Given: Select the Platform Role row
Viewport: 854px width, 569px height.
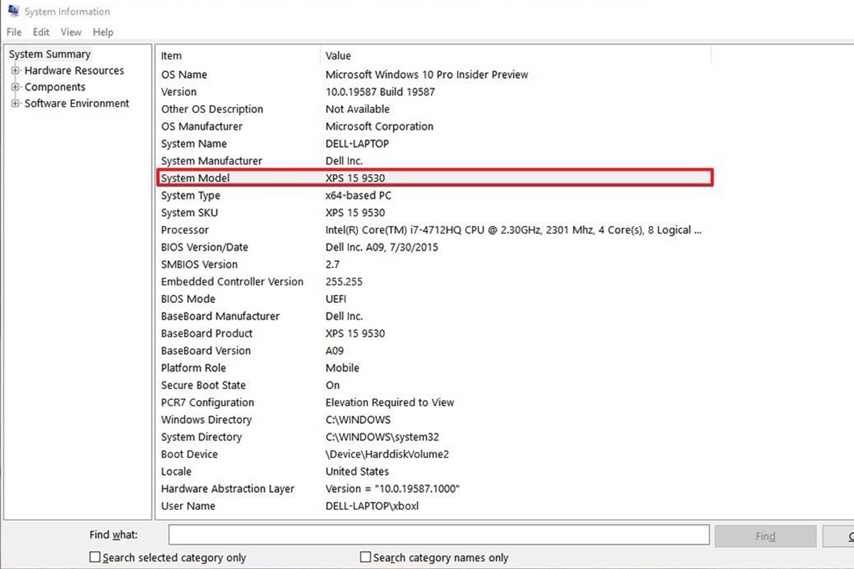Looking at the screenshot, I should coord(434,368).
